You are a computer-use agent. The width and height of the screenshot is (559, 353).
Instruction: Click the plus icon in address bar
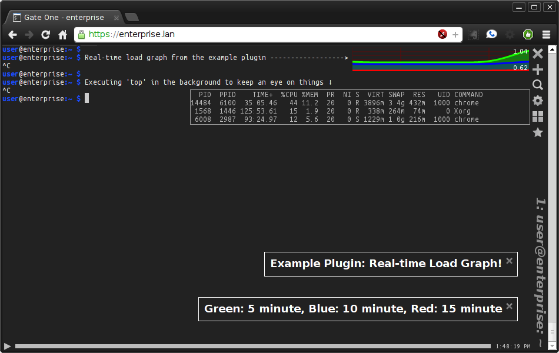tap(455, 35)
